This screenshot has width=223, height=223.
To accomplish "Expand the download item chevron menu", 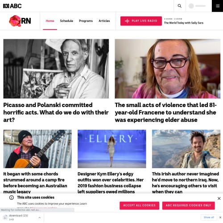I will click(x=40, y=218).
